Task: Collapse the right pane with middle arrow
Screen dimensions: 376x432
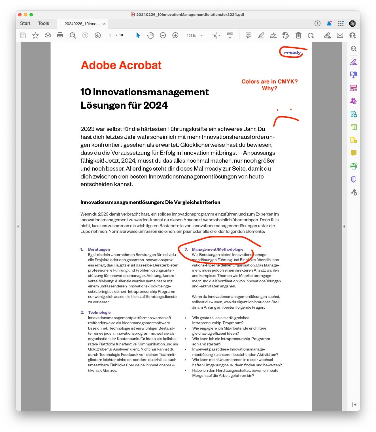Action: [344, 226]
